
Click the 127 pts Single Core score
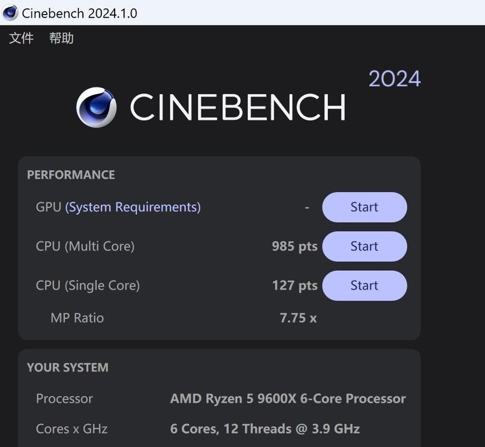[x=295, y=285]
